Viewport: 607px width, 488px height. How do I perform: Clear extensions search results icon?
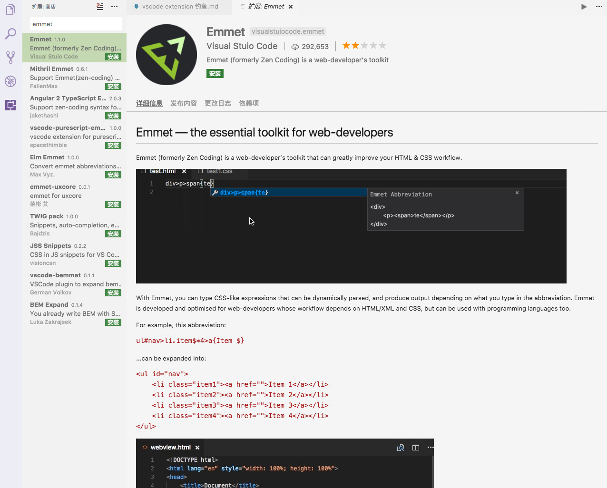99,7
